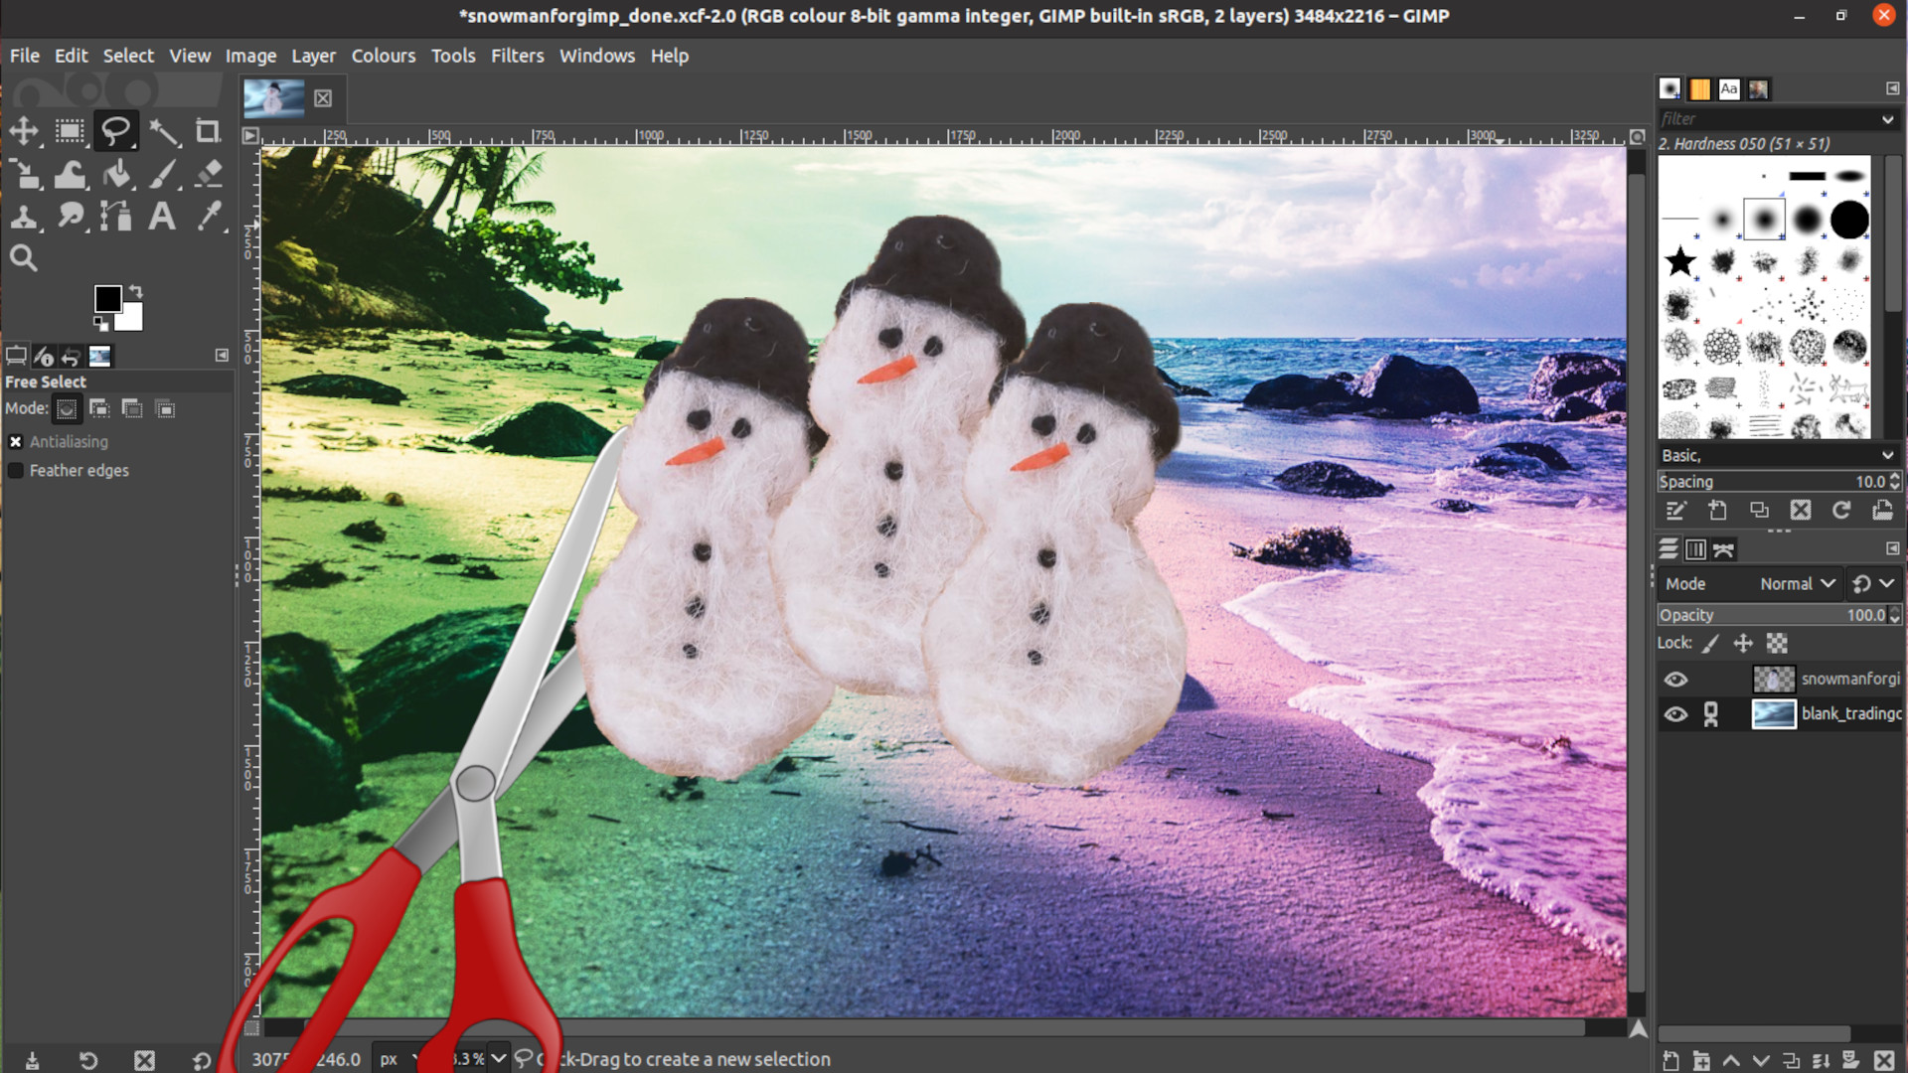Select the Smudge tool
The image size is (1908, 1073).
coord(71,215)
